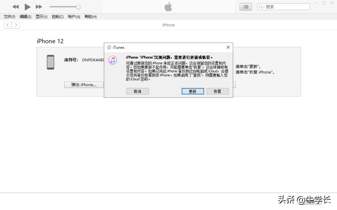Click the 恢复 button in the dialog
The height and width of the screenshot is (210, 337).
click(x=217, y=91)
